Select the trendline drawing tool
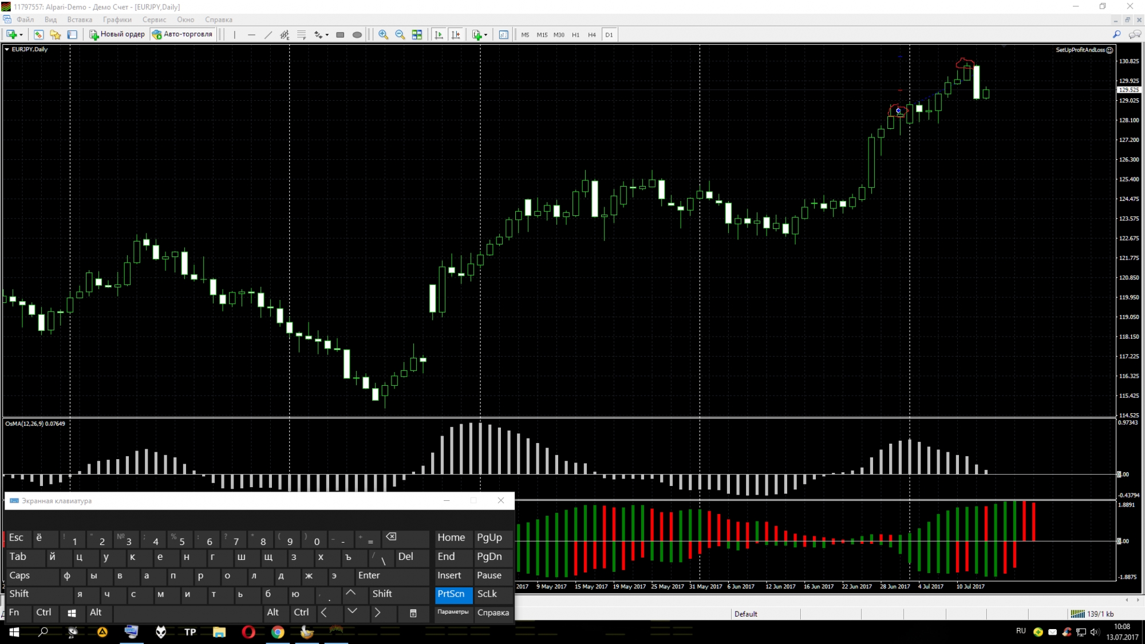This screenshot has height=644, width=1145. [x=268, y=35]
